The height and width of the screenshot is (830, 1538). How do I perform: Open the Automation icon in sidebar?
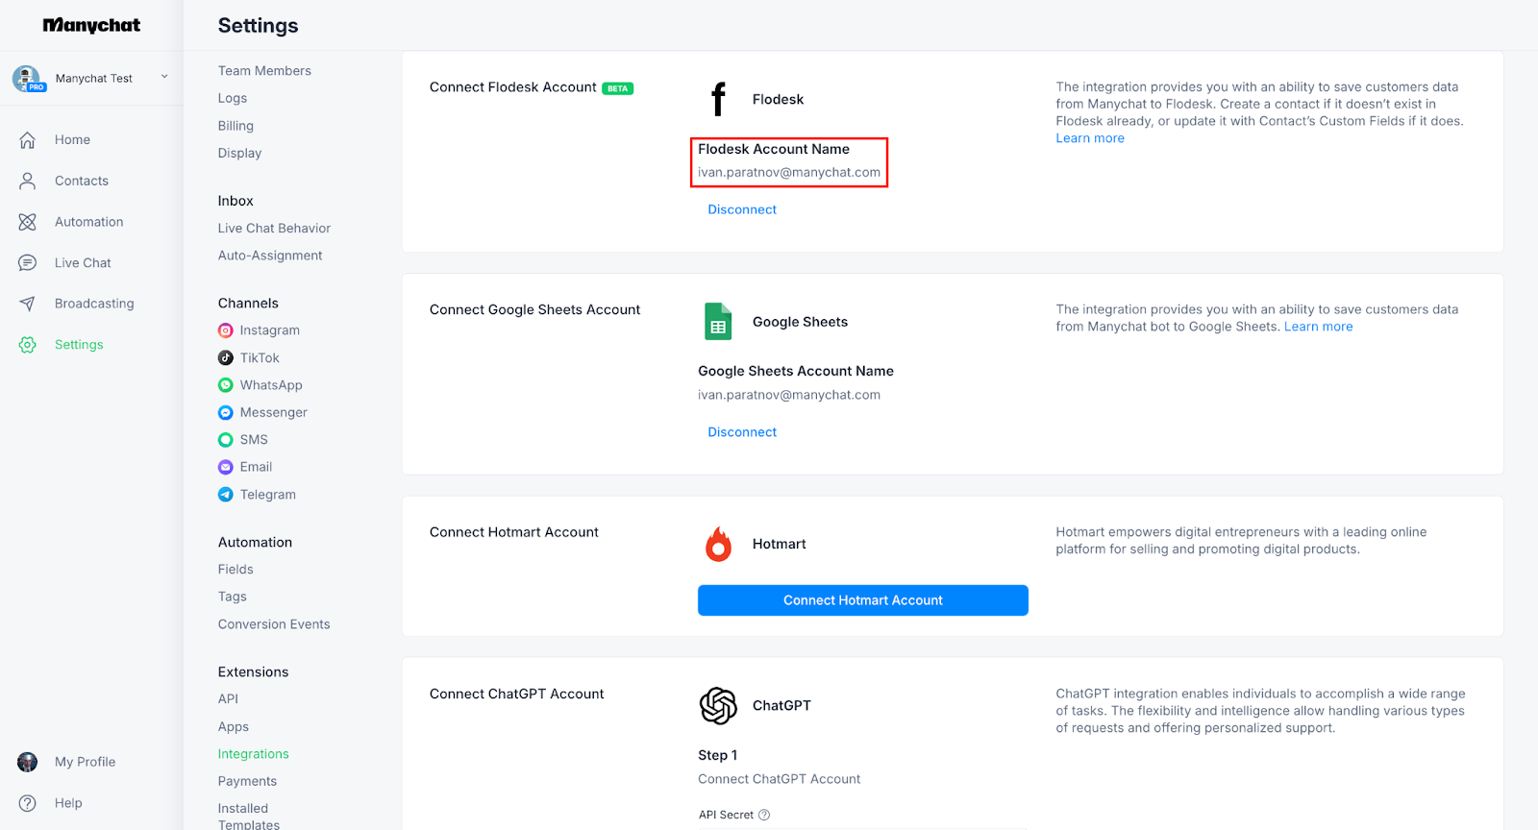point(28,222)
